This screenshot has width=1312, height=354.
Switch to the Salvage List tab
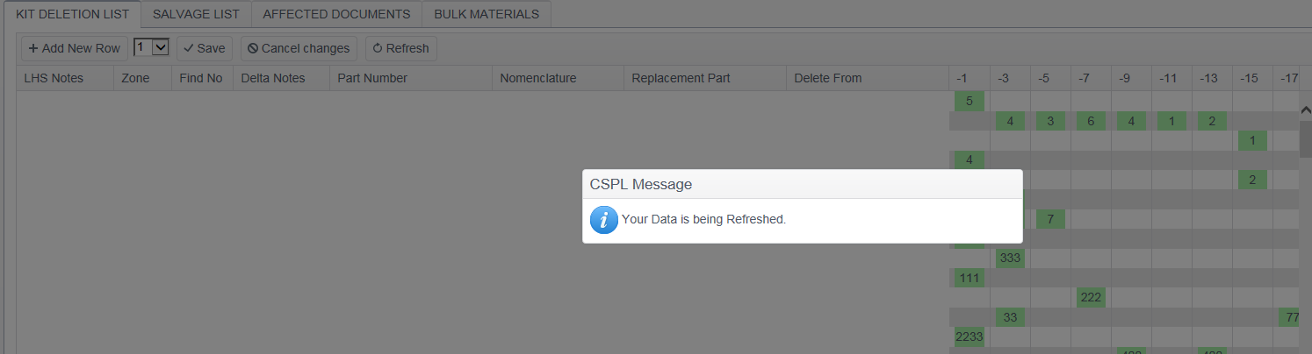click(x=196, y=14)
